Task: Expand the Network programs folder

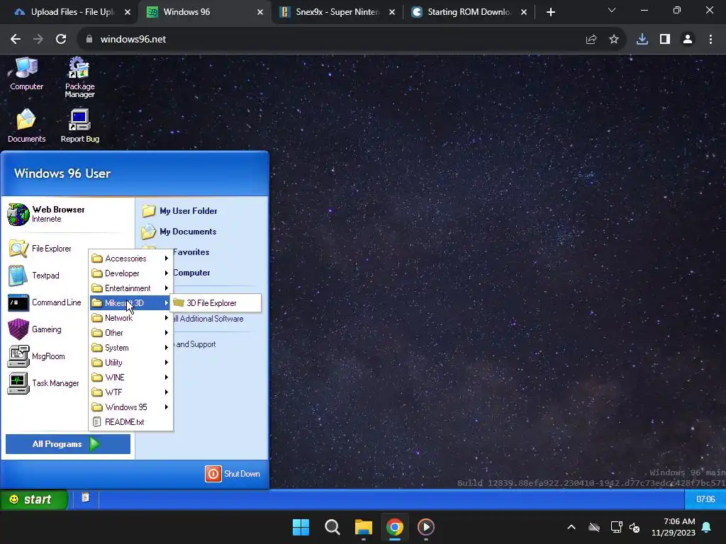Action: pos(131,318)
